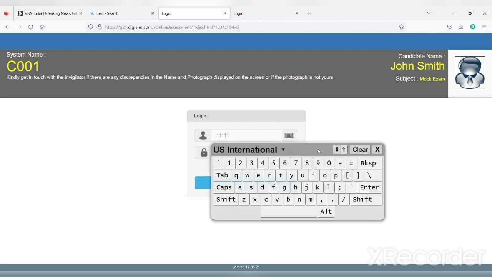Image resolution: width=492 pixels, height=277 pixels.
Task: Open a new browser tab
Action: pyautogui.click(x=309, y=13)
